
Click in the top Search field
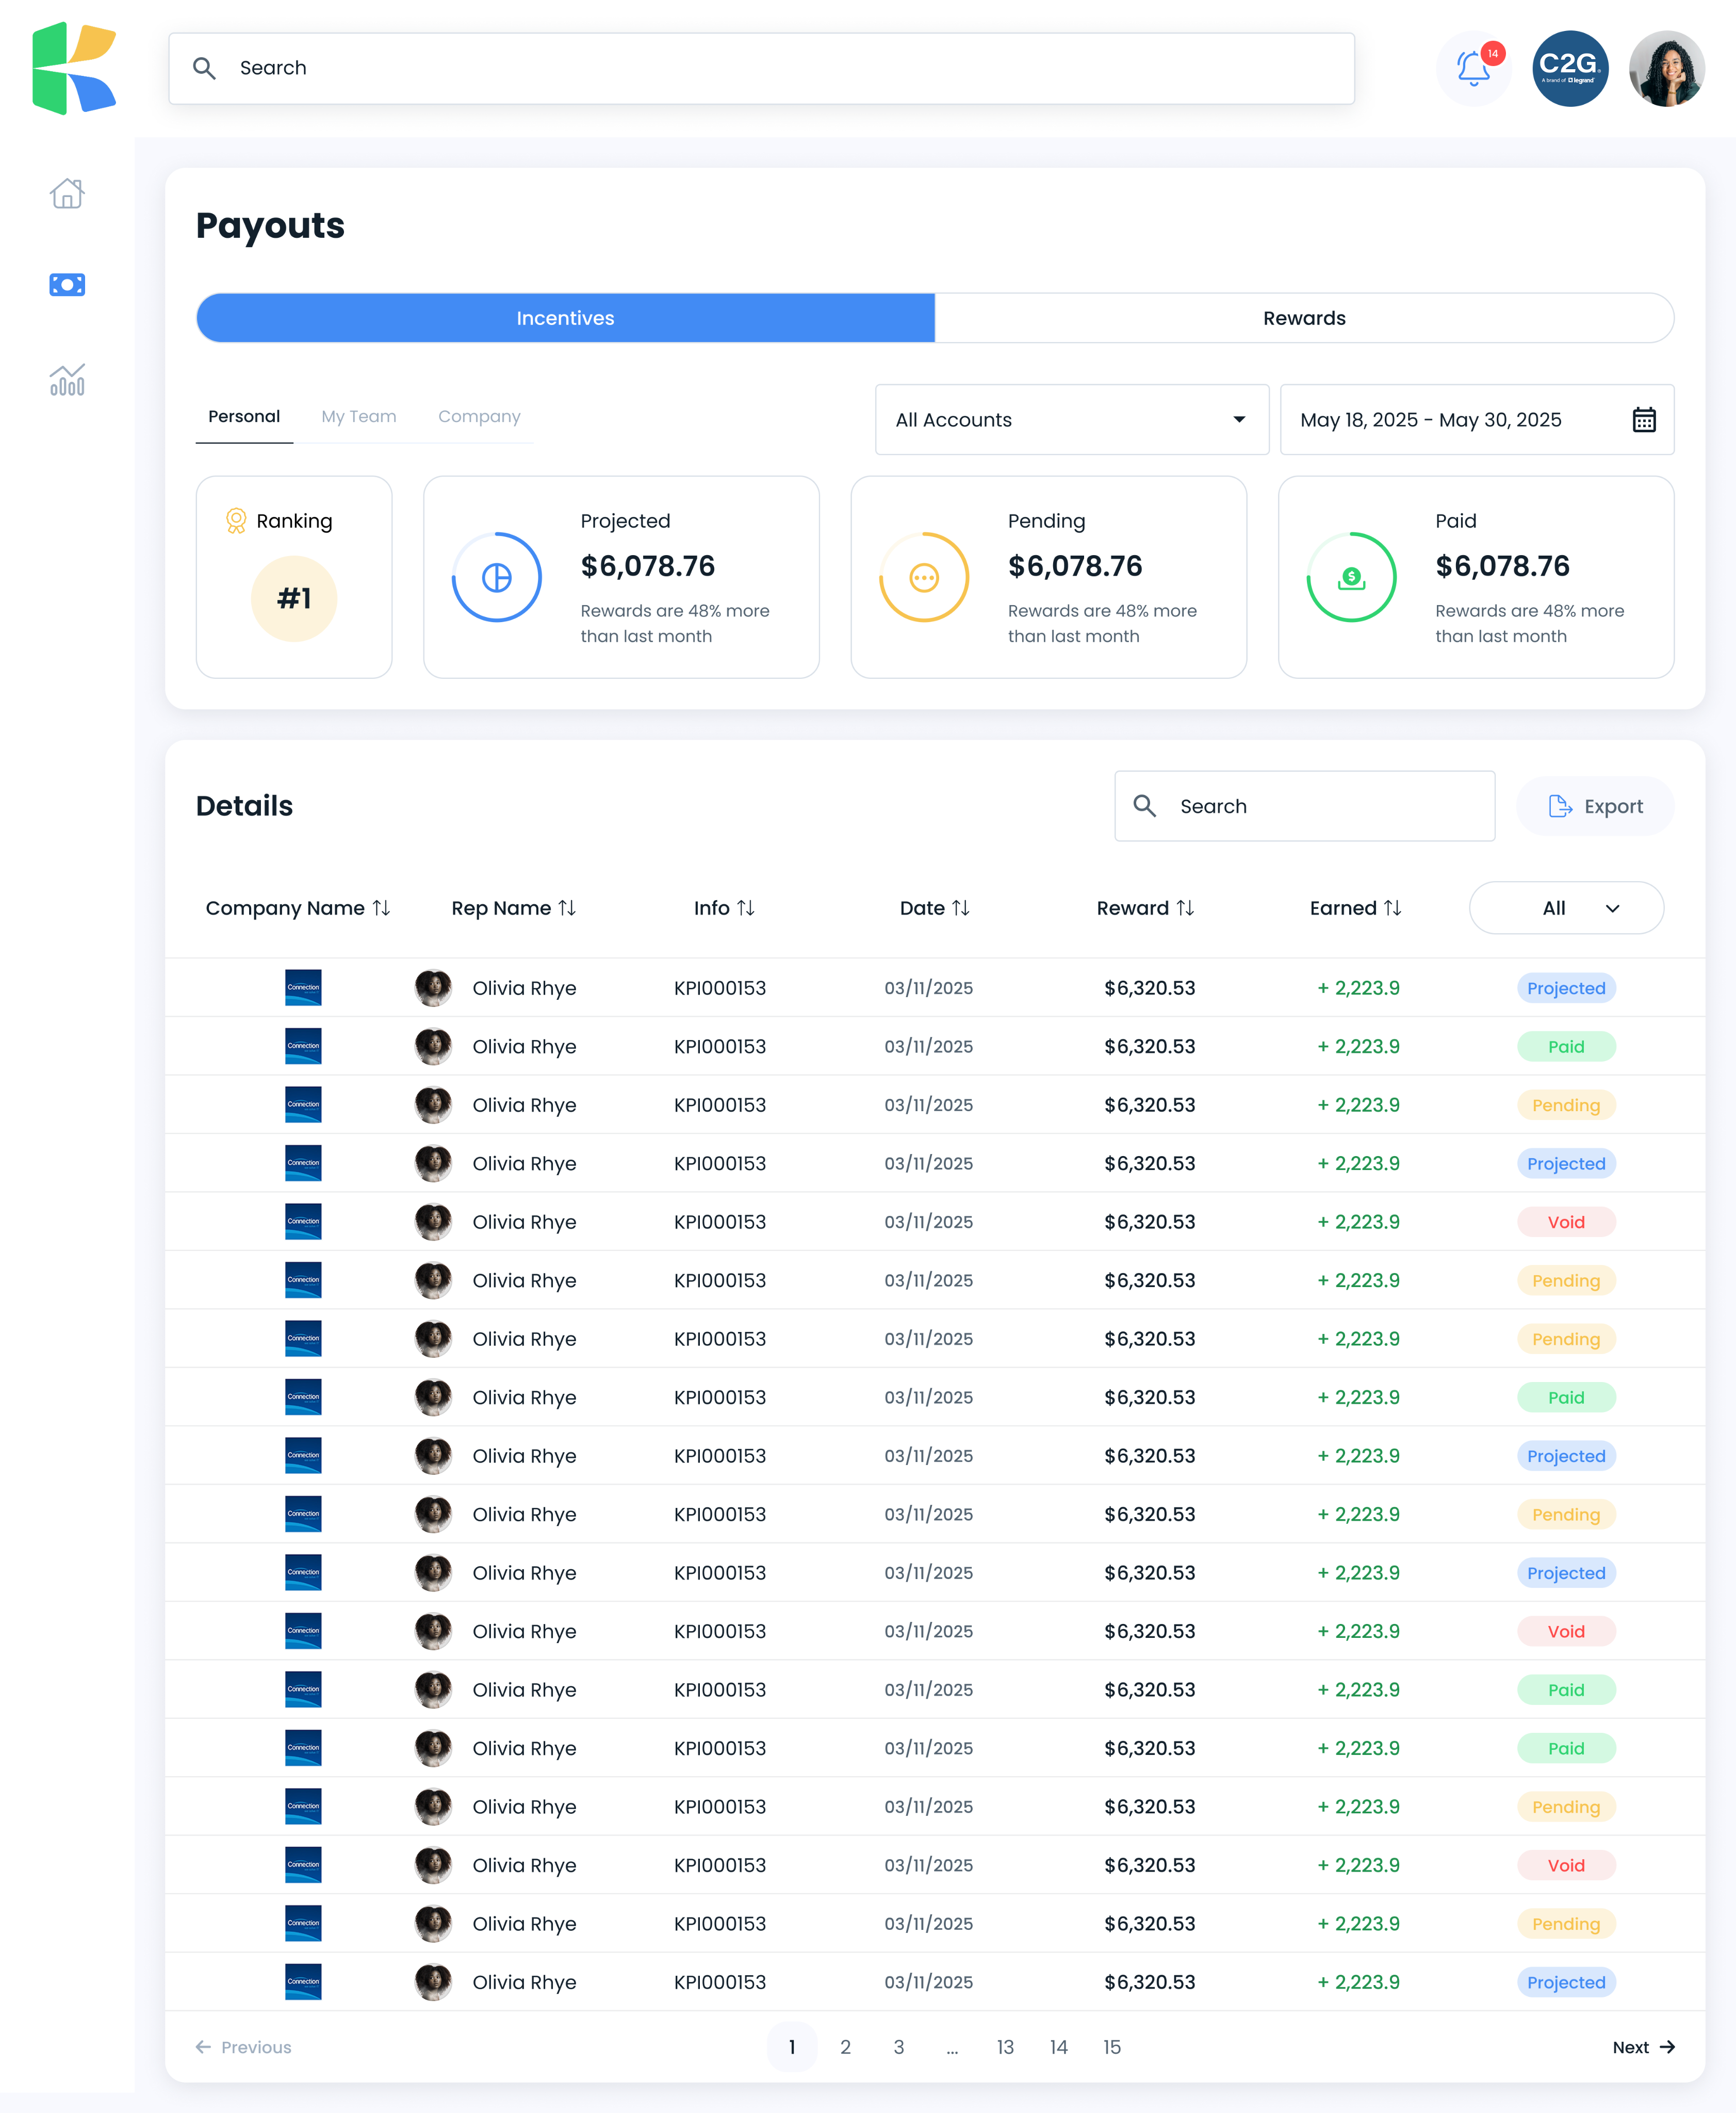point(762,68)
